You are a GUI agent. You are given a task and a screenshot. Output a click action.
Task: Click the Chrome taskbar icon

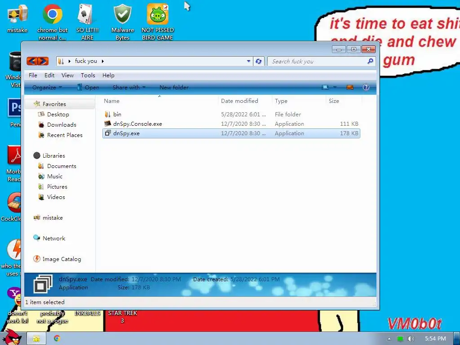pyautogui.click(x=57, y=339)
